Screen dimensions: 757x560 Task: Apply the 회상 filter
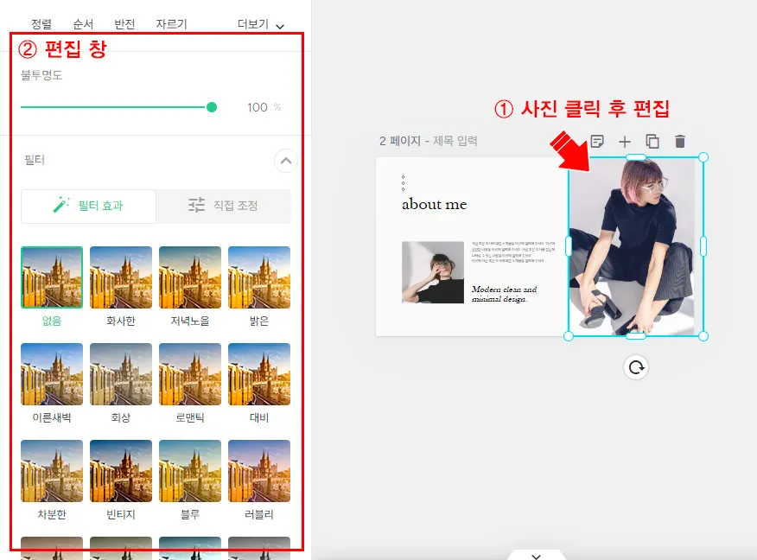pos(121,374)
